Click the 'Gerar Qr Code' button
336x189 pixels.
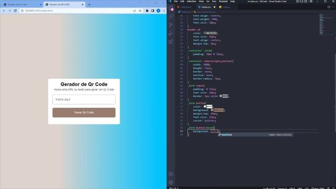coord(84,112)
